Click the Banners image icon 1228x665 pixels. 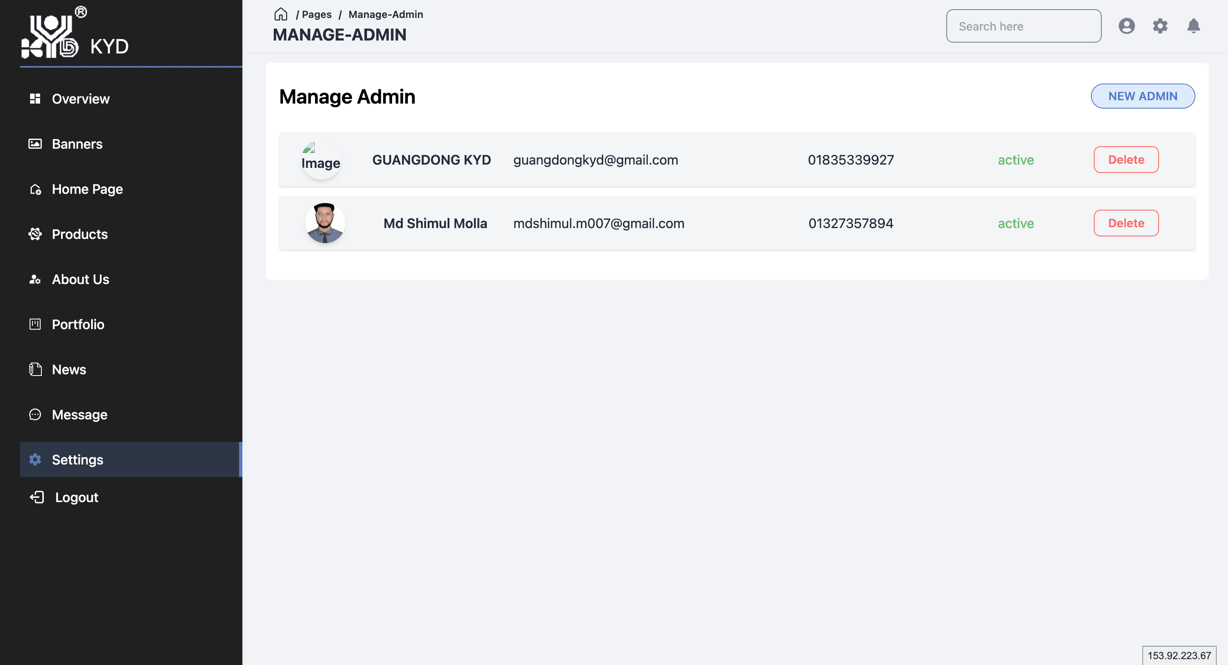(35, 144)
